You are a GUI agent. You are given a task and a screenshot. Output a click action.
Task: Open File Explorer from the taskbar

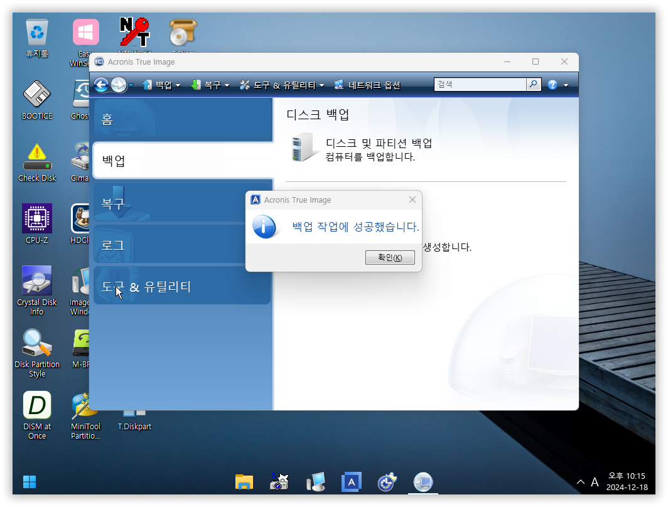click(x=244, y=482)
